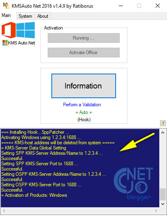Viewport: 167px width, 217px height.
Task: Click the horizontal scroll left arrow
Action: point(4,211)
